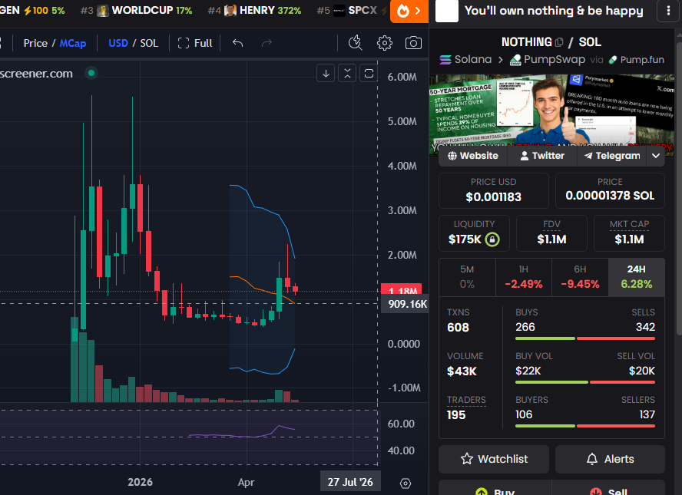Click the 909.16K price axis label
682x495 pixels.
coord(405,304)
